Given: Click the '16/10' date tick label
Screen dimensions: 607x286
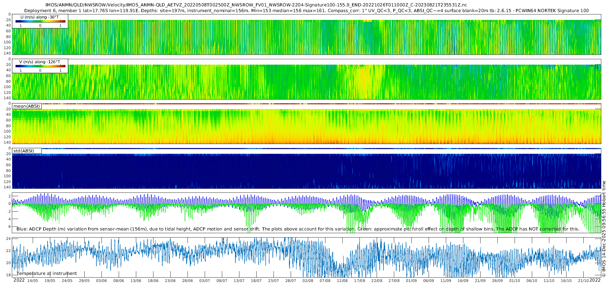Looking at the screenshot, I should [566, 281].
